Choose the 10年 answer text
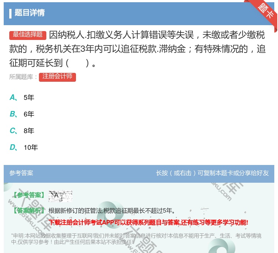The width and height of the screenshot is (278, 253). pos(31,148)
